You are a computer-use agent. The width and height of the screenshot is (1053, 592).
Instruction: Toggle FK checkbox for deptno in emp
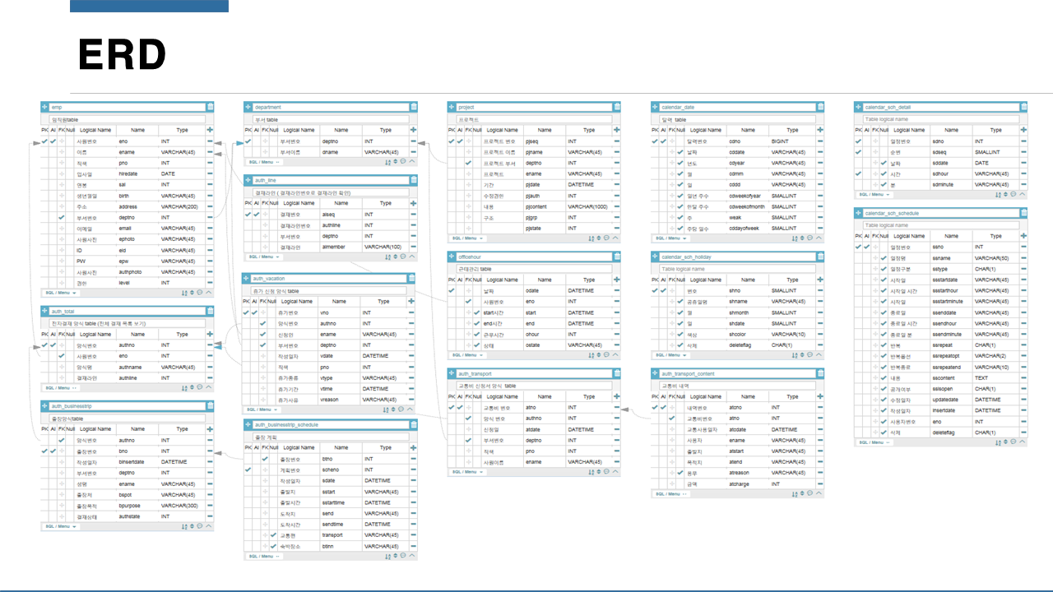62,217
